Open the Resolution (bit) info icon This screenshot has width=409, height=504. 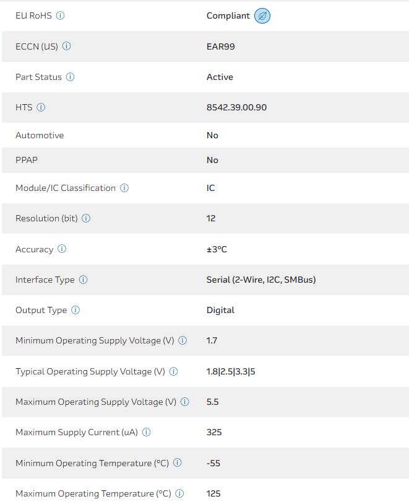tap(86, 218)
